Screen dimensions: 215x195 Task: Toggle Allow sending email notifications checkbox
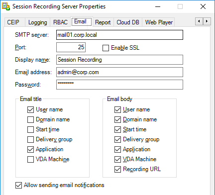18,185
